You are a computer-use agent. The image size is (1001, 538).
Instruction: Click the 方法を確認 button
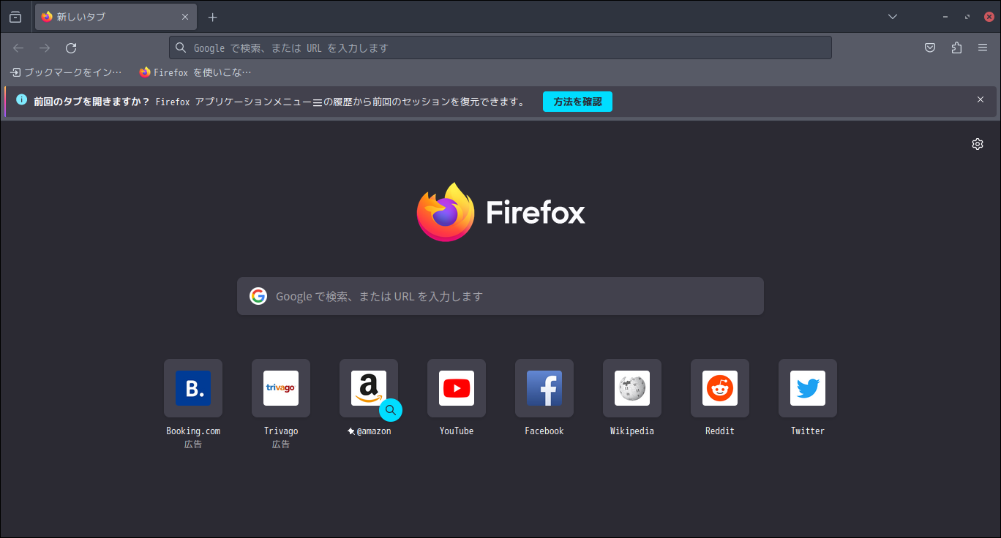577,102
